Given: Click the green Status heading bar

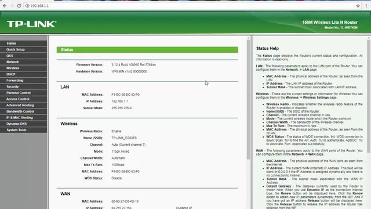Looking at the screenshot, I should pos(147,50).
